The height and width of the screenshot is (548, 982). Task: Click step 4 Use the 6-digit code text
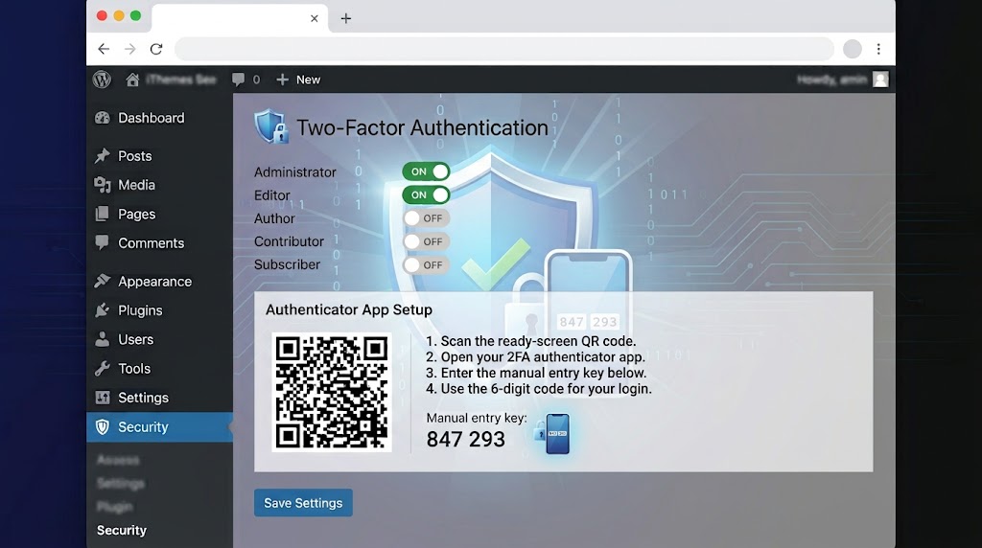click(x=539, y=388)
